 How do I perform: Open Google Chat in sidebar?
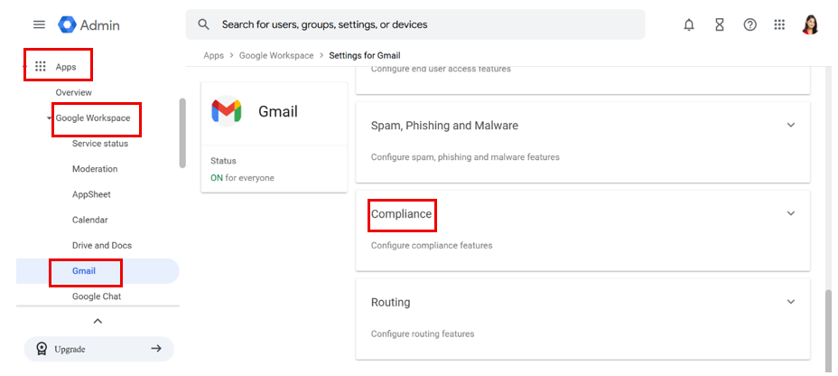pyautogui.click(x=97, y=296)
